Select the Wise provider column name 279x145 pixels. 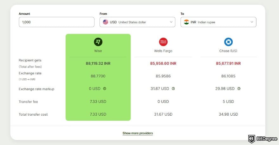[x=98, y=51]
